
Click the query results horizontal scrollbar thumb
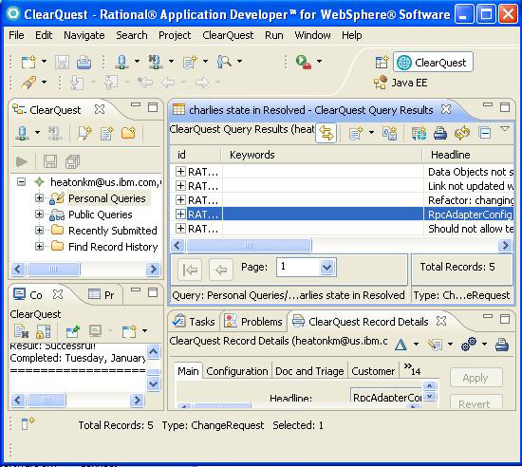(x=249, y=246)
